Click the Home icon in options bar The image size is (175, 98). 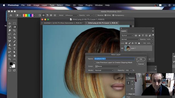click(x=11, y=15)
